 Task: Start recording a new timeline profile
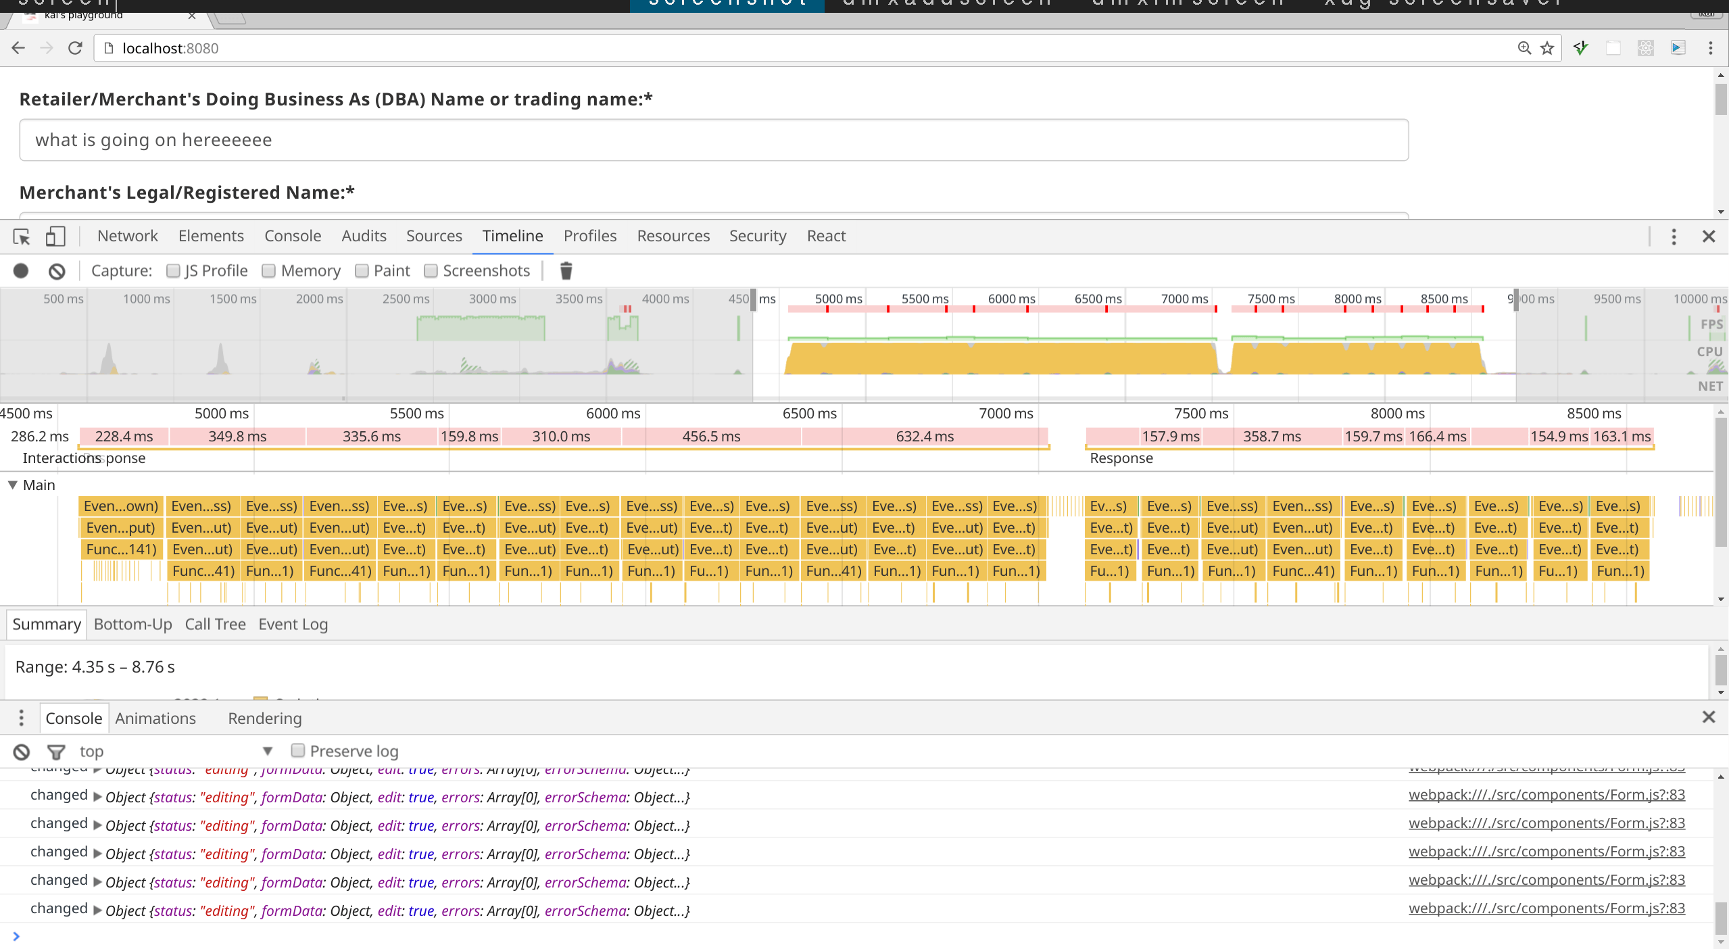point(21,270)
